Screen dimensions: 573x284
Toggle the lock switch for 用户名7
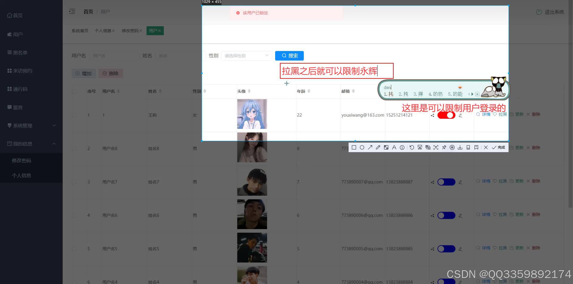(x=446, y=182)
